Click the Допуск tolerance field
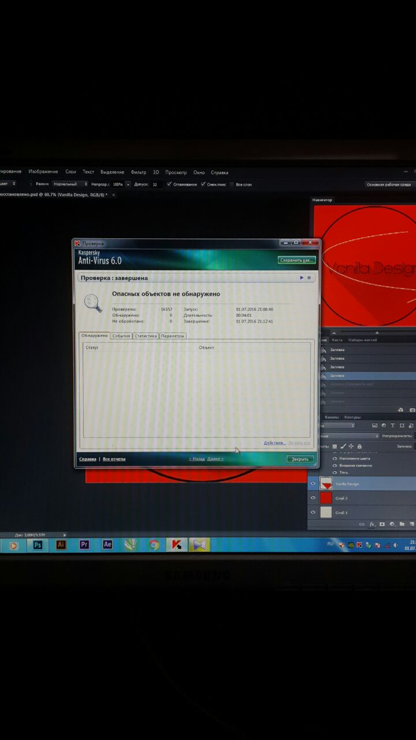 pos(157,184)
